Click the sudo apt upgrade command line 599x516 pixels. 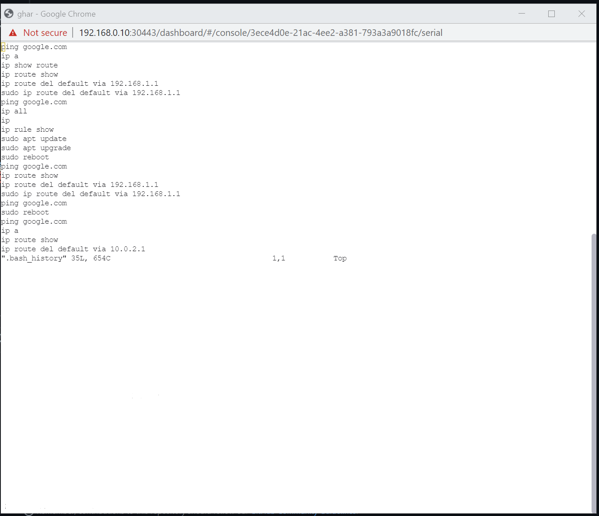pos(36,147)
